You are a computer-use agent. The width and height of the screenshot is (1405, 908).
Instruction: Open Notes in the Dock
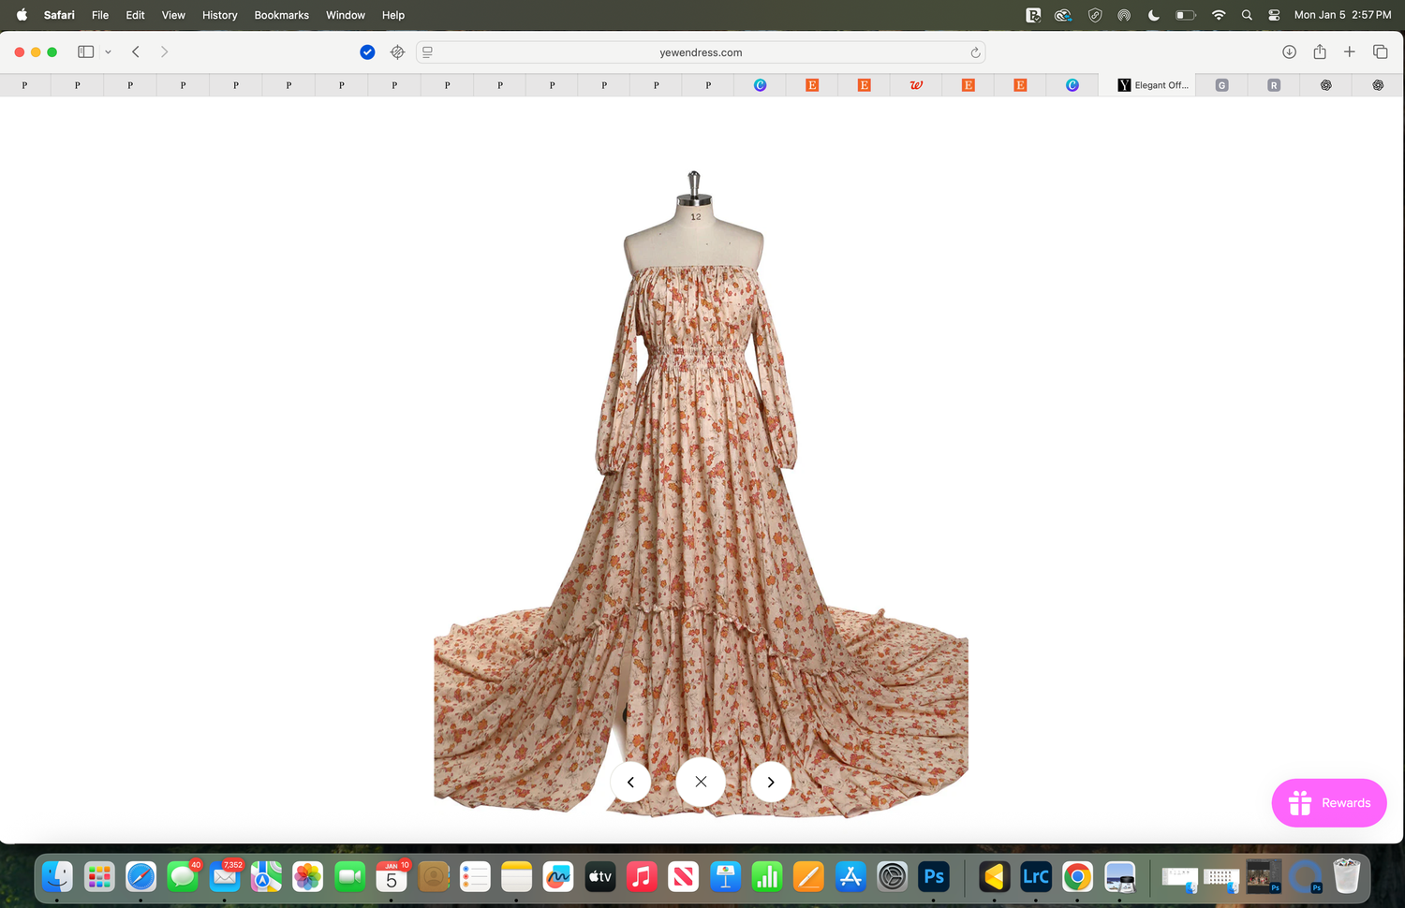[516, 877]
